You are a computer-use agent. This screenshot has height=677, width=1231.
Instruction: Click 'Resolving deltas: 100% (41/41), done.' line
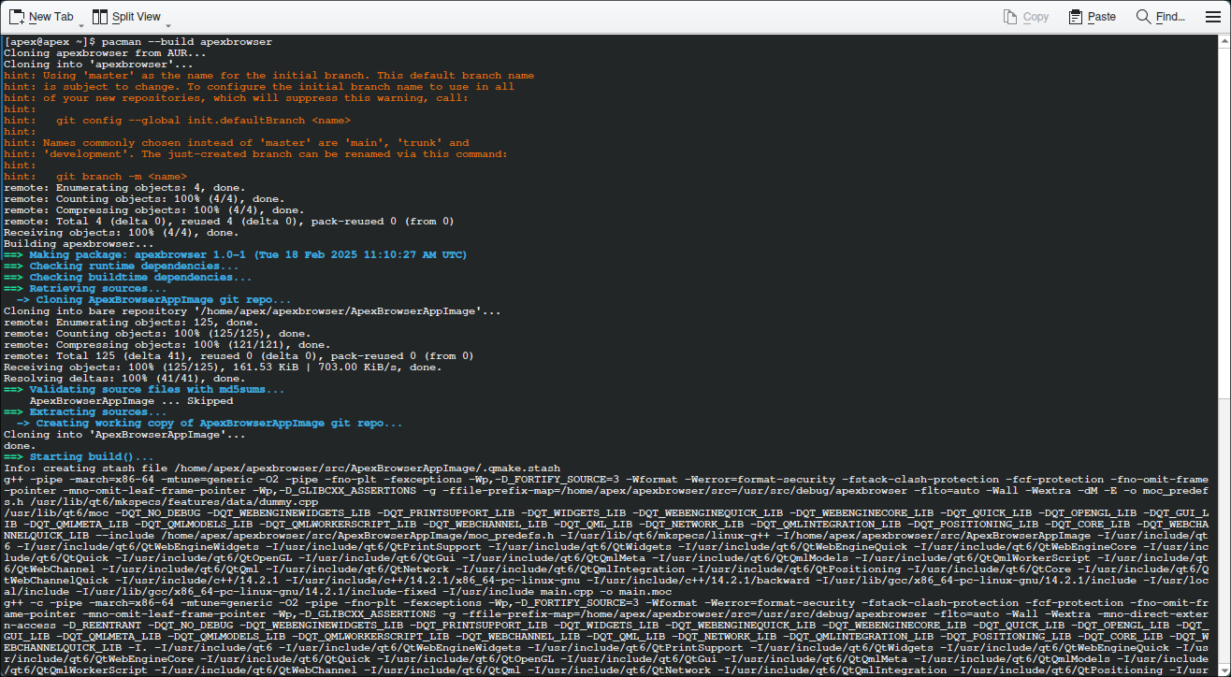pyautogui.click(x=124, y=379)
